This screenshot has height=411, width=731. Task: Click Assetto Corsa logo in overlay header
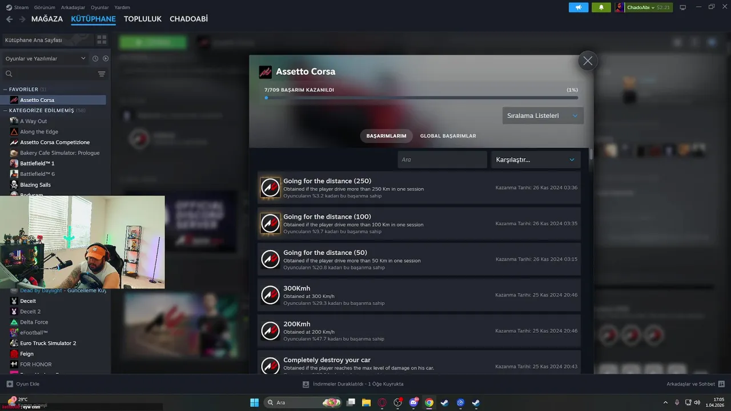click(x=265, y=72)
